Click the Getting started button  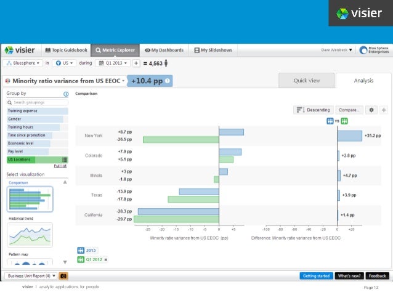(x=316, y=276)
